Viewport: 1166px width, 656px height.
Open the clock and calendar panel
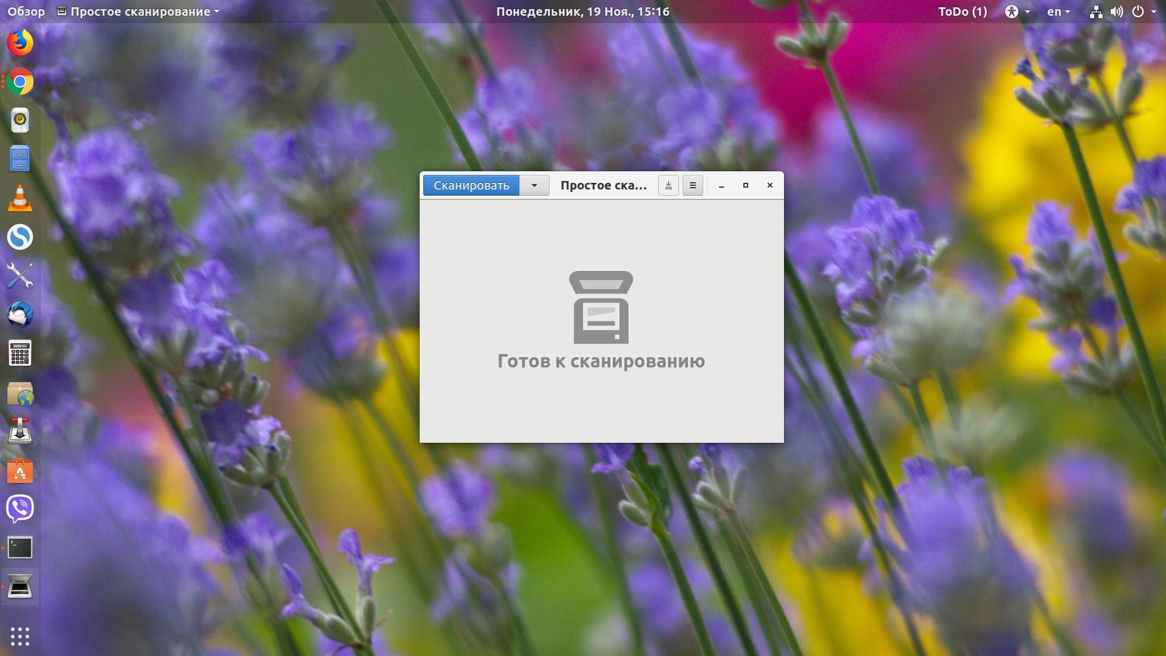583,12
